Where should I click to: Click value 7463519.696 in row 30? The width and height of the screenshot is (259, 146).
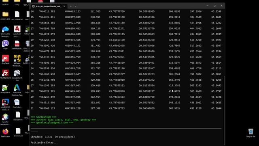point(47,103)
